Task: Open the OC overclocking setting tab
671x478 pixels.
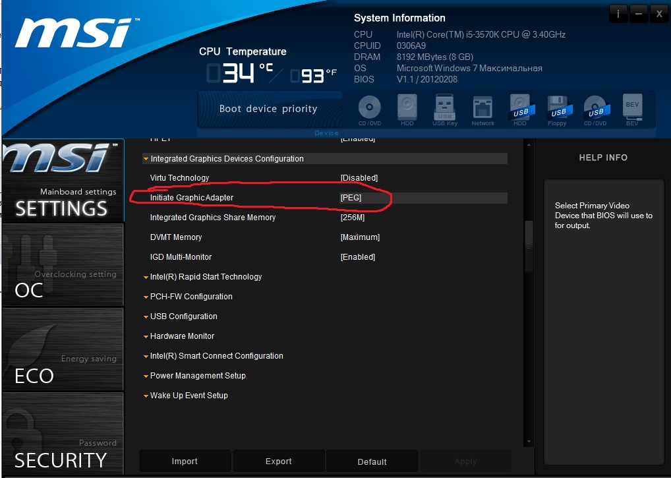Action: click(x=63, y=264)
